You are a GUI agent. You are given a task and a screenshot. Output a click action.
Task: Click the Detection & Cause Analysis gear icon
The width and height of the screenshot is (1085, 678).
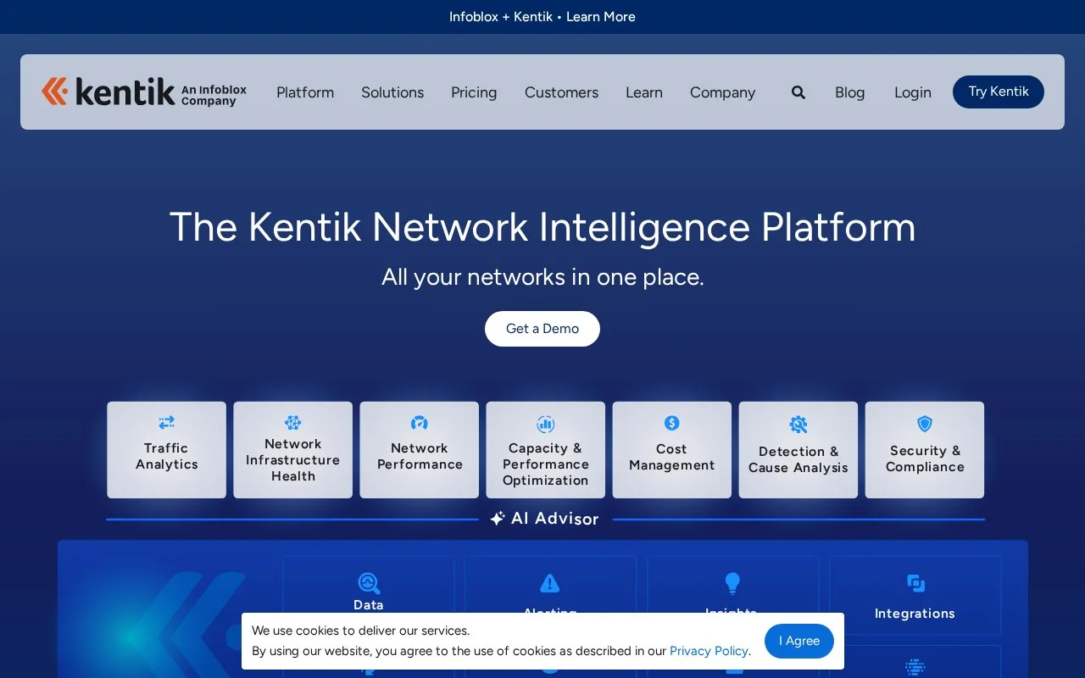coord(798,425)
